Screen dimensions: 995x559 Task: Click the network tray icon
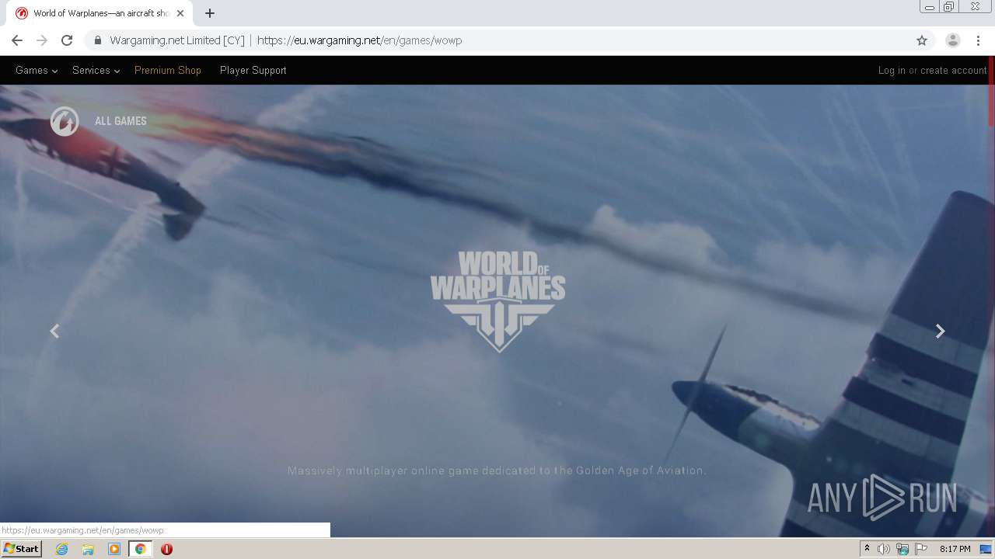click(902, 549)
